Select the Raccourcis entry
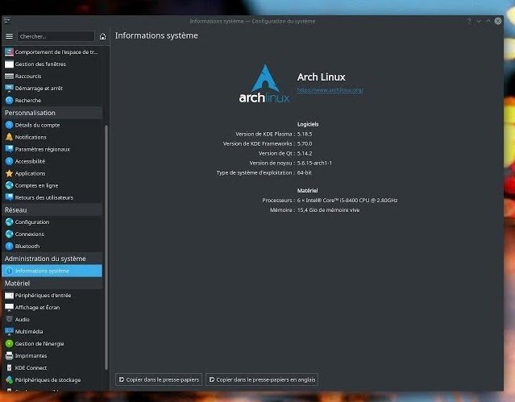The width and height of the screenshot is (515, 402). 52,77
